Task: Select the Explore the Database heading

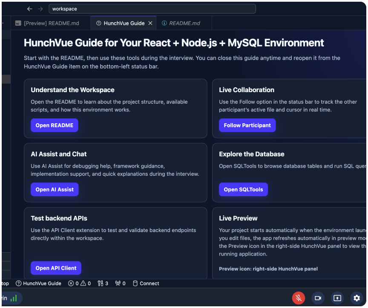Action: (x=252, y=154)
